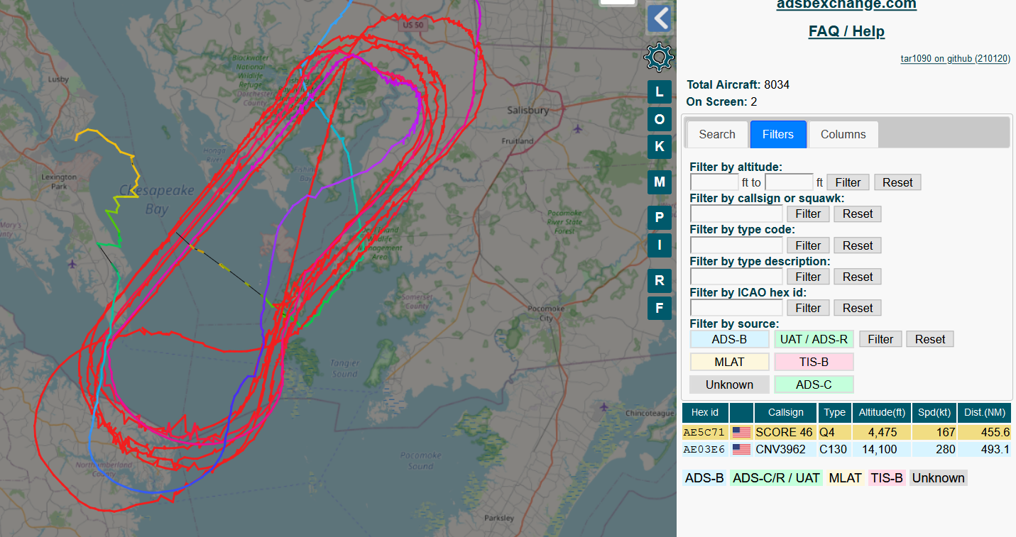Open the Columns tab
This screenshot has width=1016, height=537.
click(843, 134)
